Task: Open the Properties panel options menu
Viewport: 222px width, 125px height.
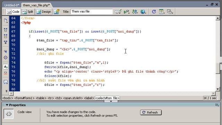Action: 217,105
